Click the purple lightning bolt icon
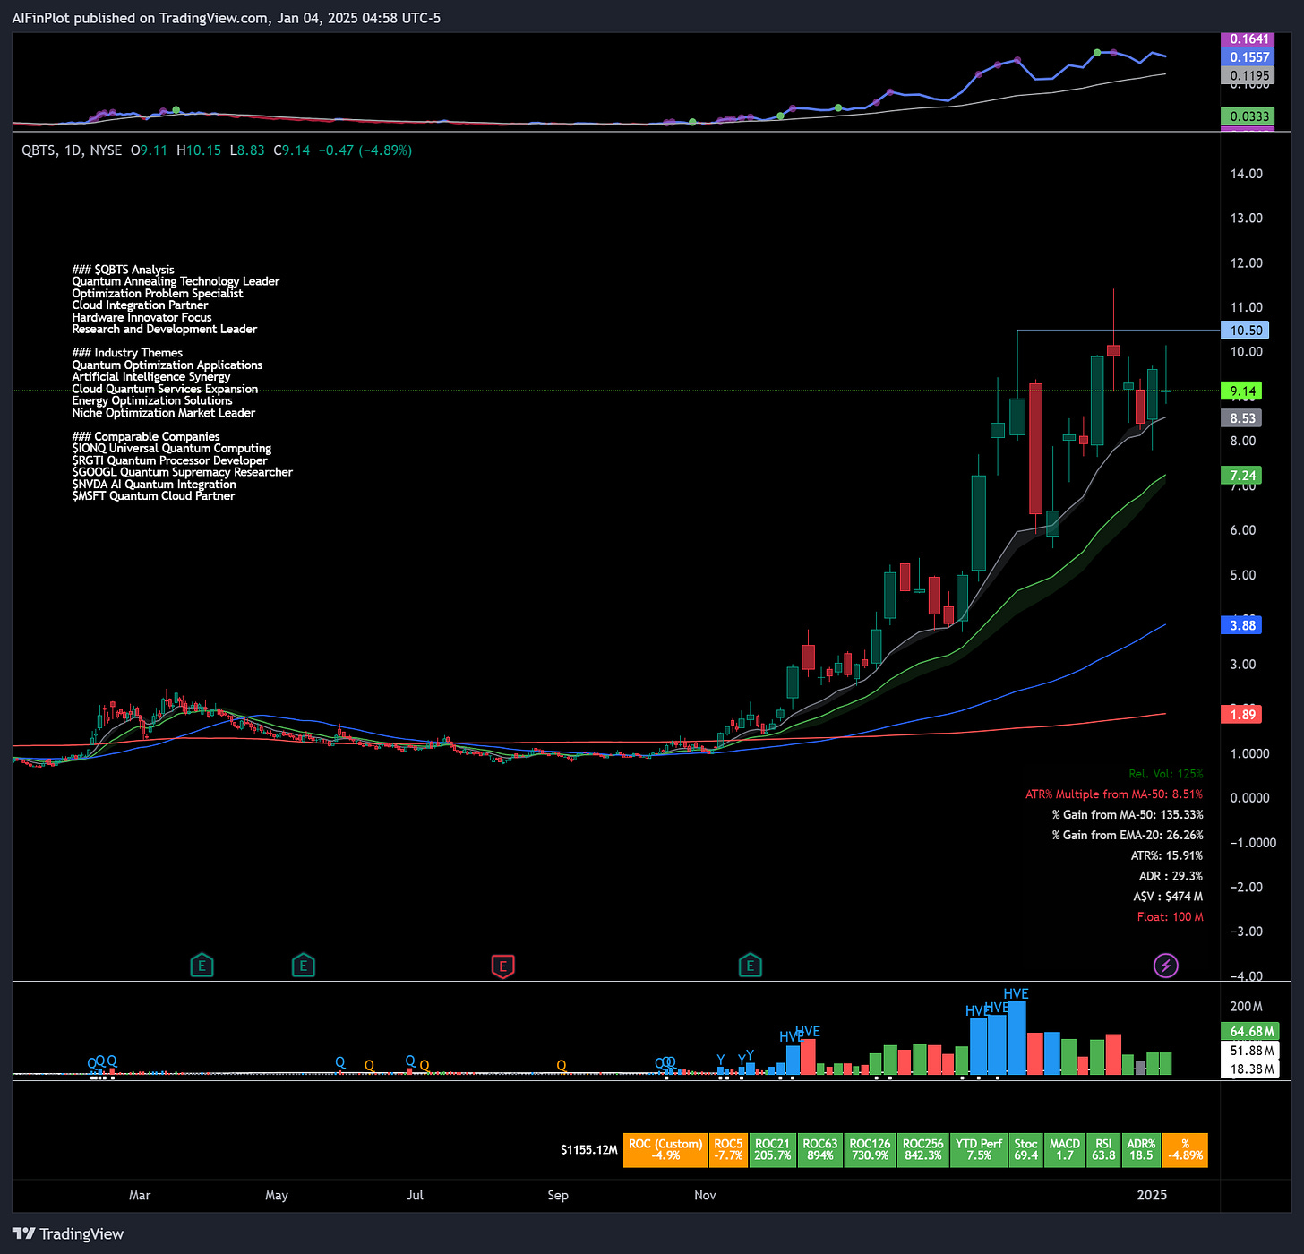 (x=1165, y=966)
